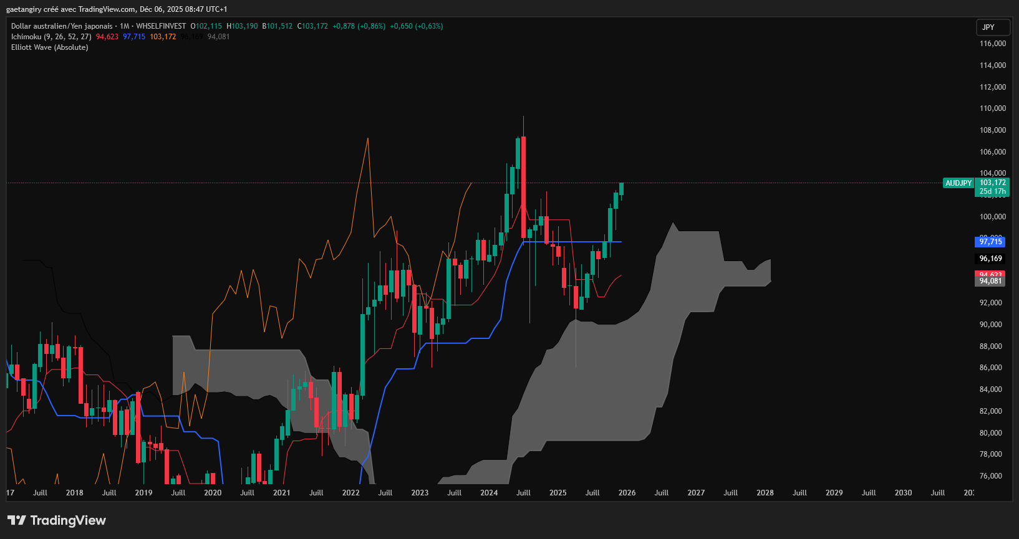
Task: Click the 2026 label on time axis
Action: 627,493
